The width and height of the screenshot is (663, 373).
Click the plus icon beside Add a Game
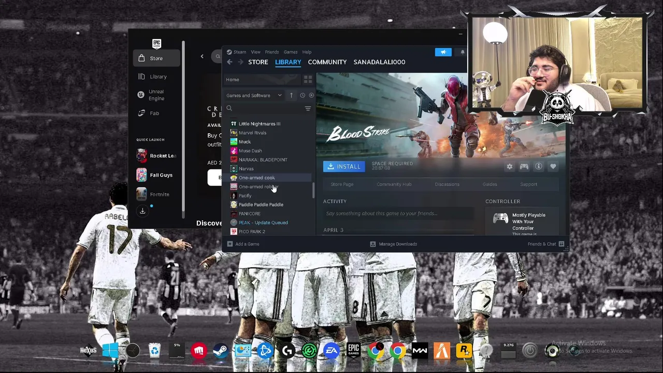230,244
